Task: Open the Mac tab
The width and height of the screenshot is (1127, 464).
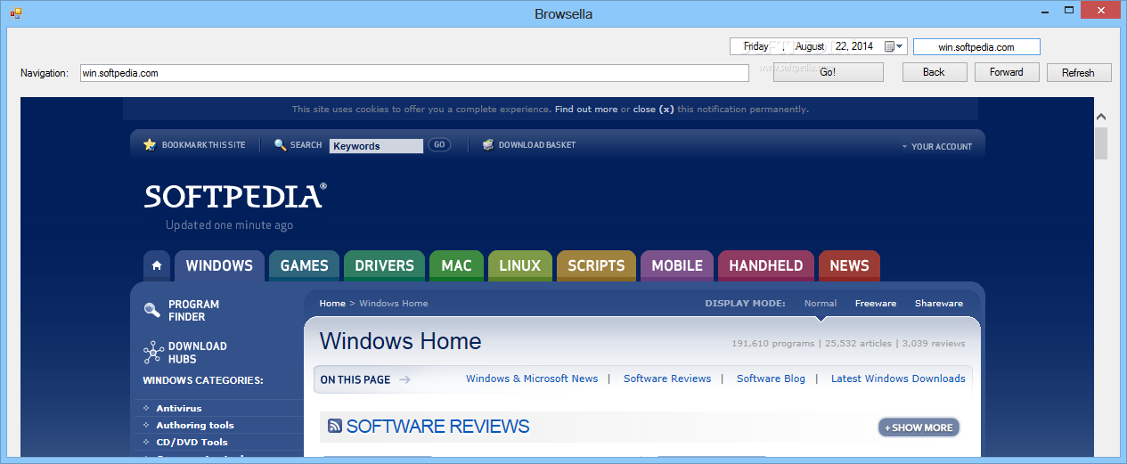Action: click(x=456, y=265)
